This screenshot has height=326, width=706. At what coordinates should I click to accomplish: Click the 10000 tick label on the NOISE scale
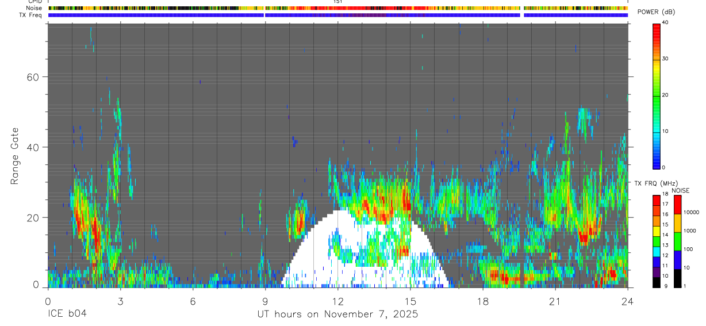690,212
